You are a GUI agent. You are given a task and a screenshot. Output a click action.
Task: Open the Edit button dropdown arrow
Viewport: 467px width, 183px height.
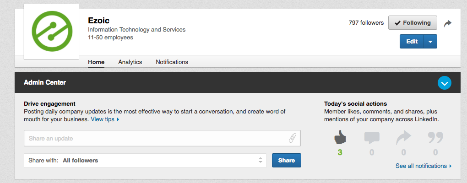(430, 42)
